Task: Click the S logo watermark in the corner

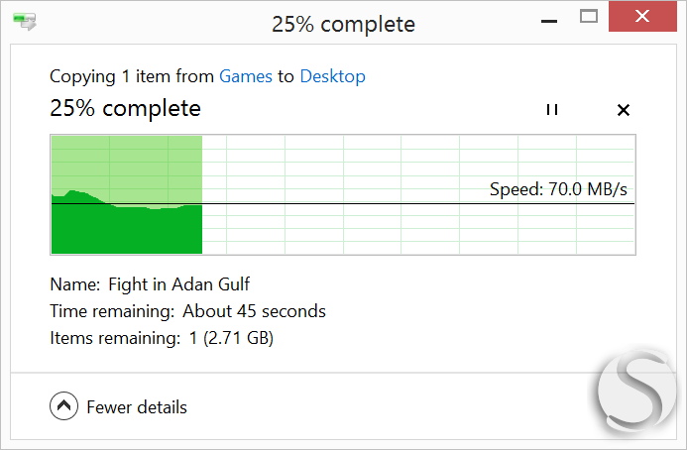Action: (x=634, y=394)
